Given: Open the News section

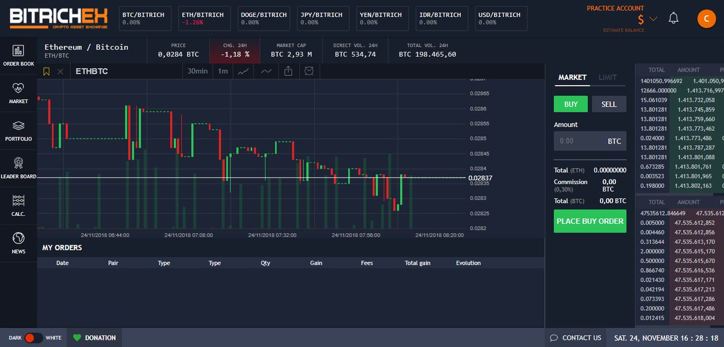Looking at the screenshot, I should tap(18, 242).
